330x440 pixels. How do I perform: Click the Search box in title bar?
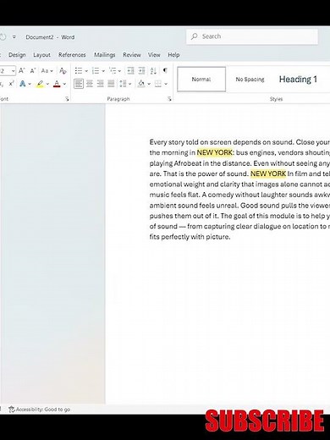coord(252,36)
